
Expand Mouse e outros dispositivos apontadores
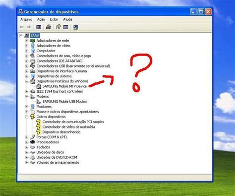click(27, 112)
